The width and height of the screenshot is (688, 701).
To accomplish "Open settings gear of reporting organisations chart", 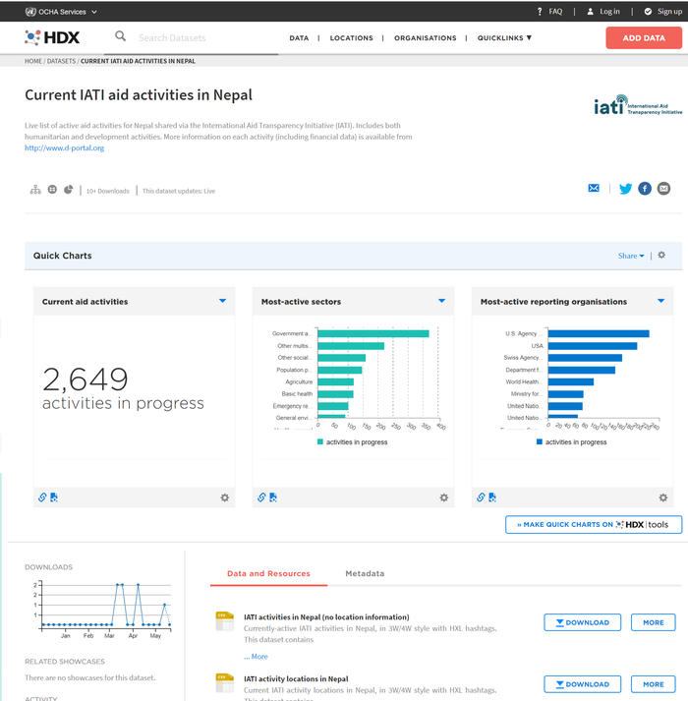I will (663, 497).
